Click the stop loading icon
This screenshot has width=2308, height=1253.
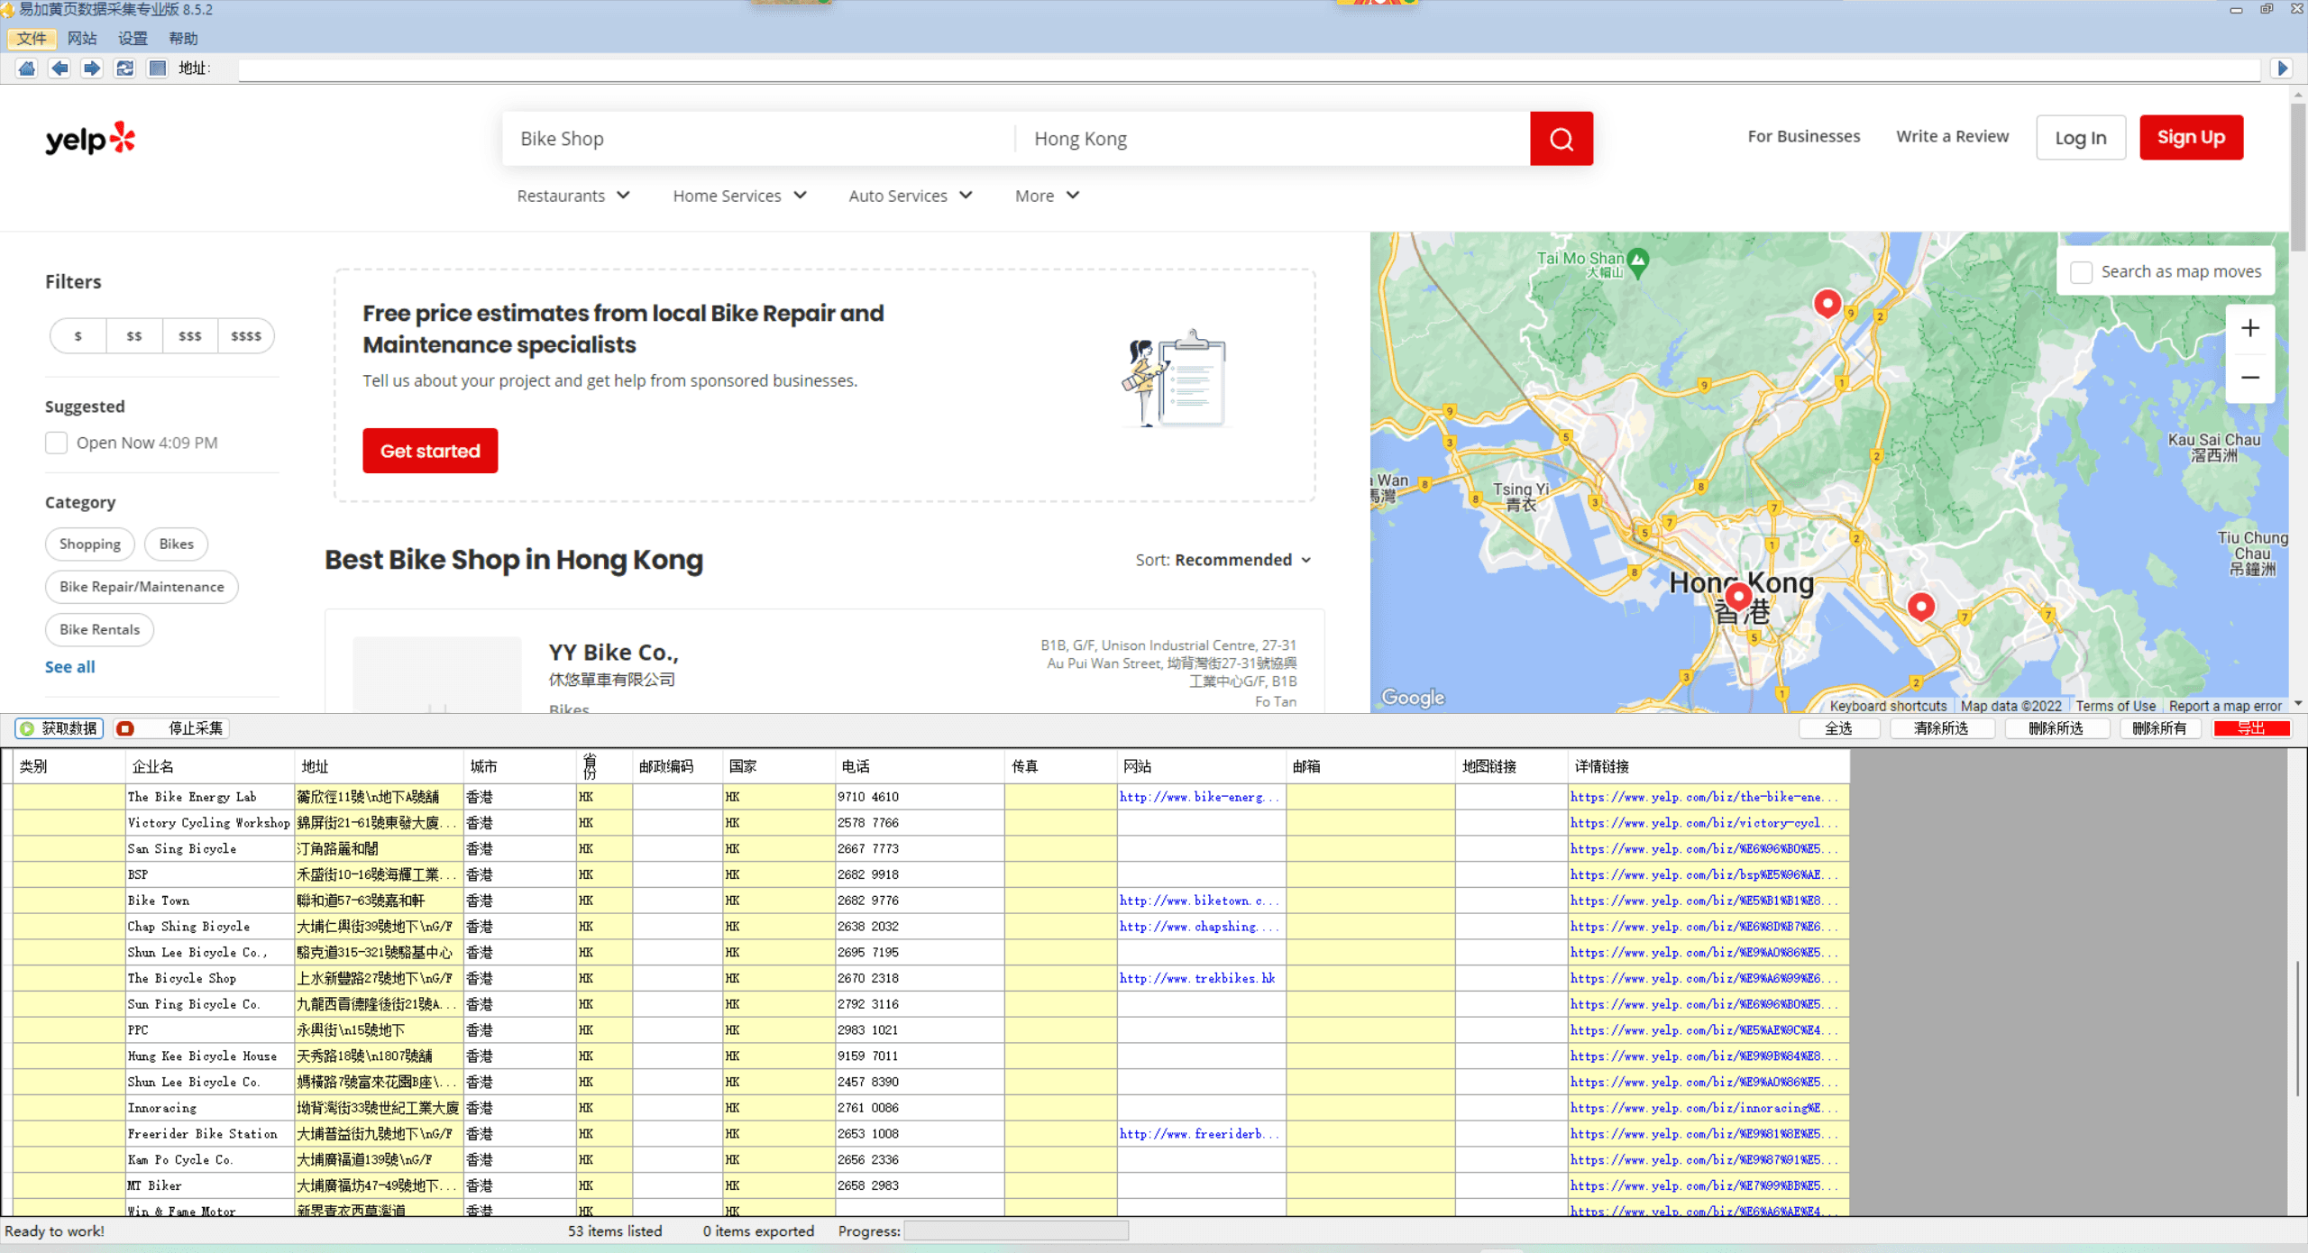point(158,69)
